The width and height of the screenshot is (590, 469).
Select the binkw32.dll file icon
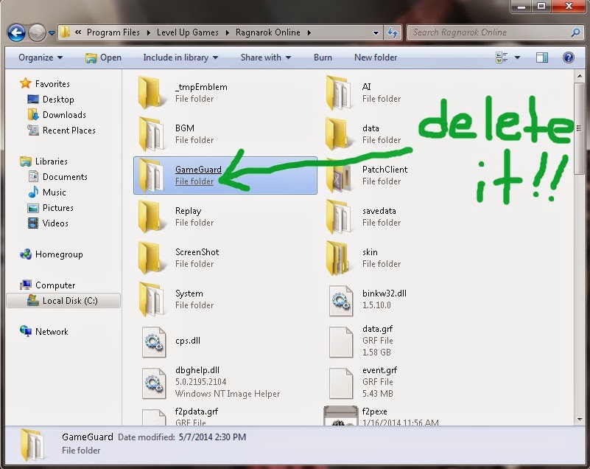tap(341, 301)
